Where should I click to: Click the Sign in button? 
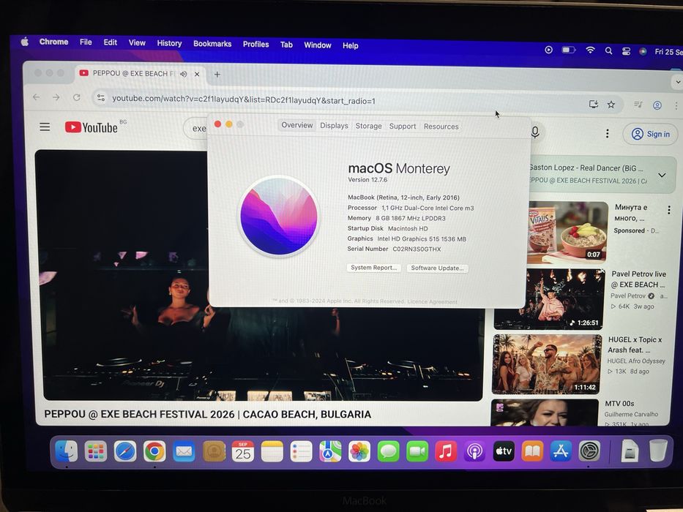click(651, 134)
